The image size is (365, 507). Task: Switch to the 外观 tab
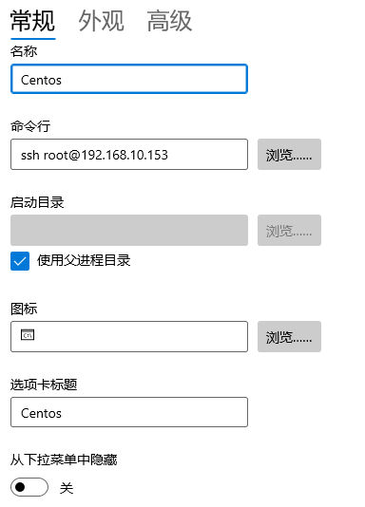point(102,21)
